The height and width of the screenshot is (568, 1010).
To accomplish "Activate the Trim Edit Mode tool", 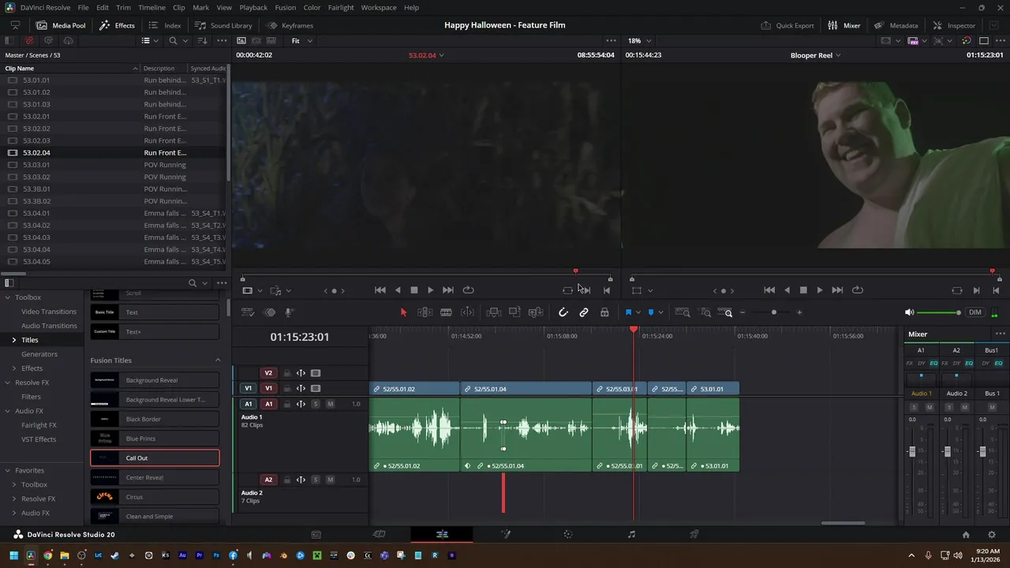I will click(x=425, y=312).
